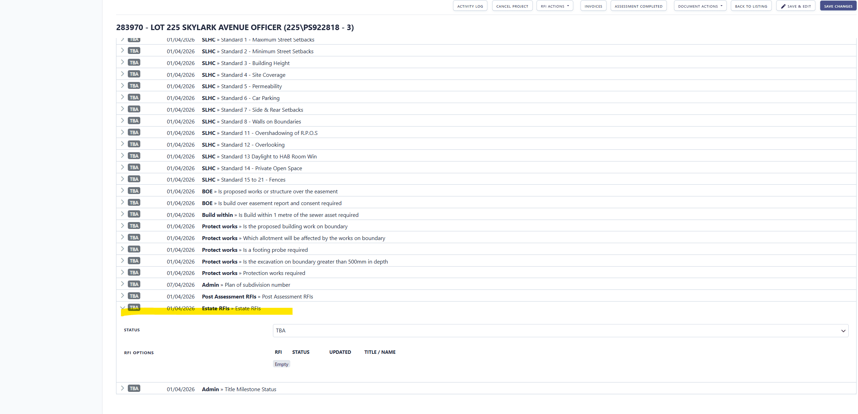Expand Standard 12 - Overlooking row
The height and width of the screenshot is (414, 858).
point(122,144)
